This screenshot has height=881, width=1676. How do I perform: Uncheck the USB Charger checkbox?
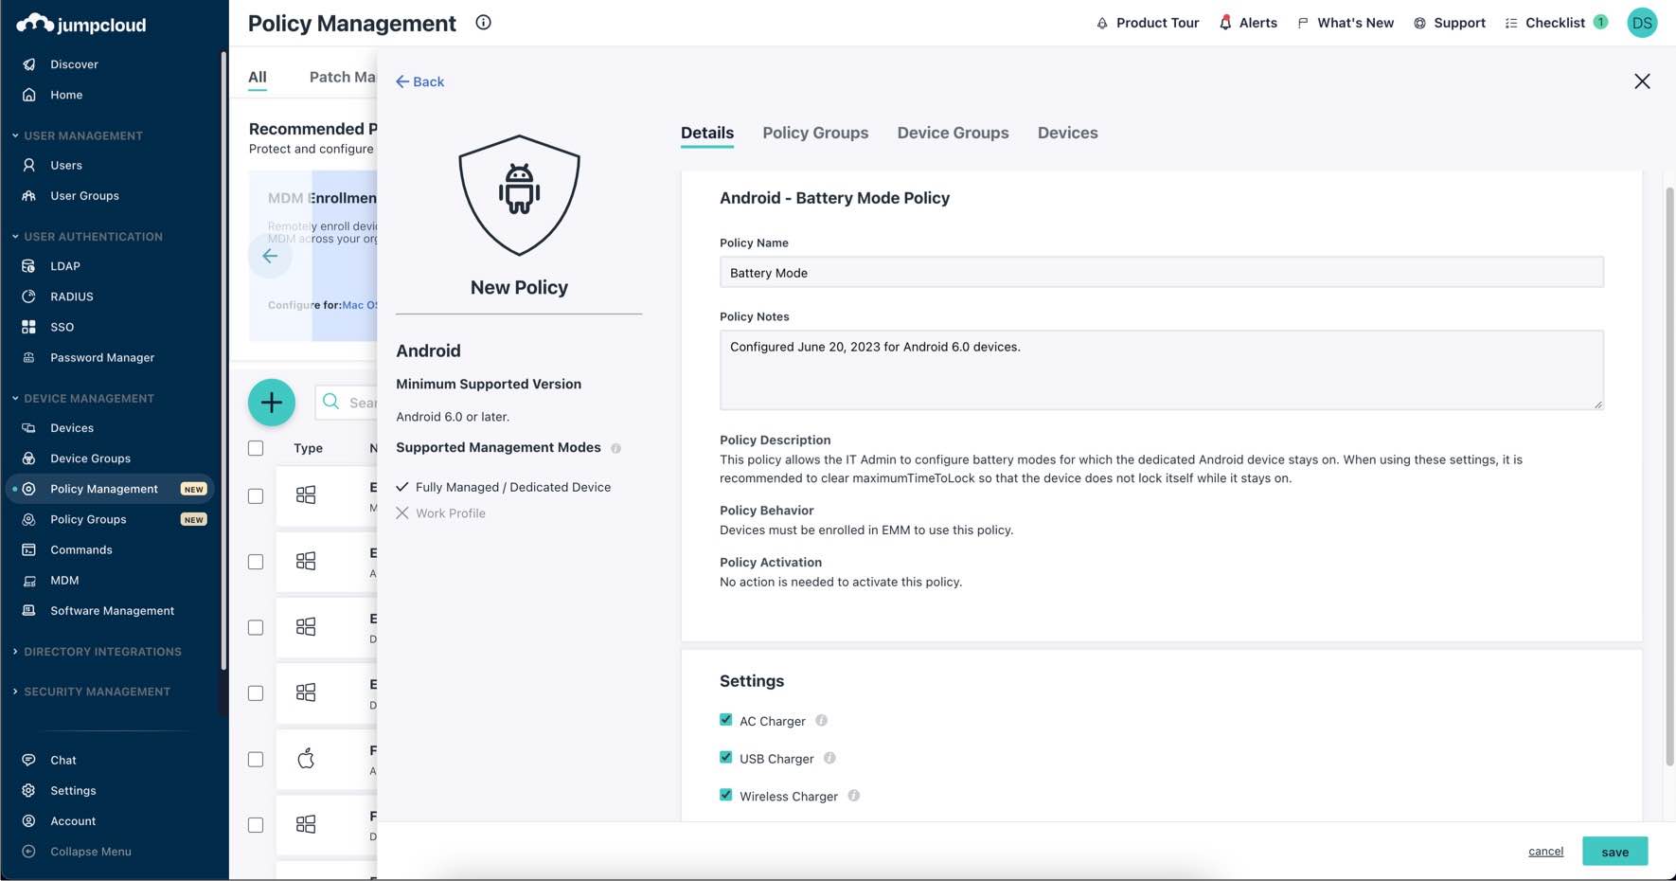click(x=726, y=758)
